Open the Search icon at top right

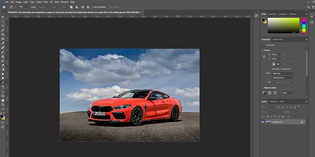coord(309,7)
